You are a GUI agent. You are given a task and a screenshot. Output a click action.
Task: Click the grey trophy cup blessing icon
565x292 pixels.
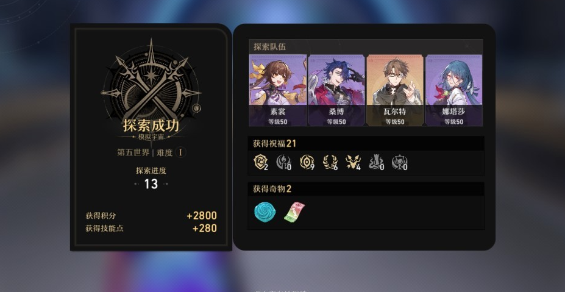pyautogui.click(x=399, y=162)
